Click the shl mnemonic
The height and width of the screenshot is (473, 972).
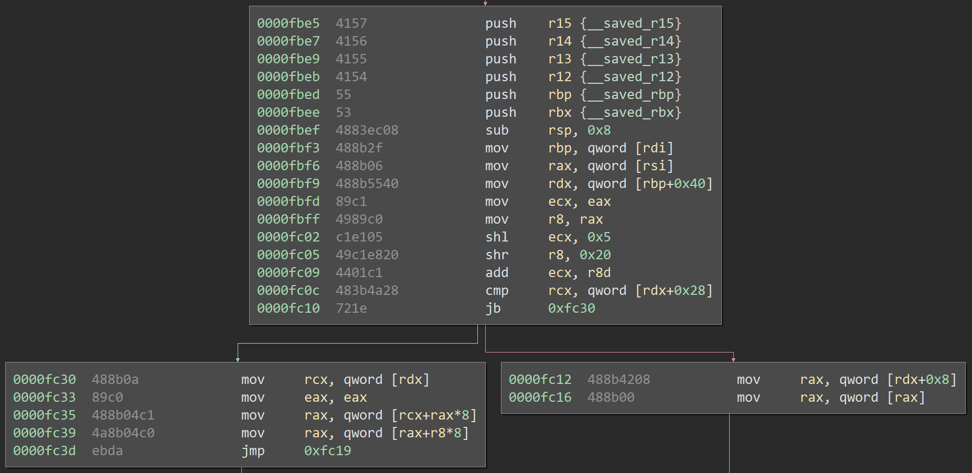click(497, 237)
